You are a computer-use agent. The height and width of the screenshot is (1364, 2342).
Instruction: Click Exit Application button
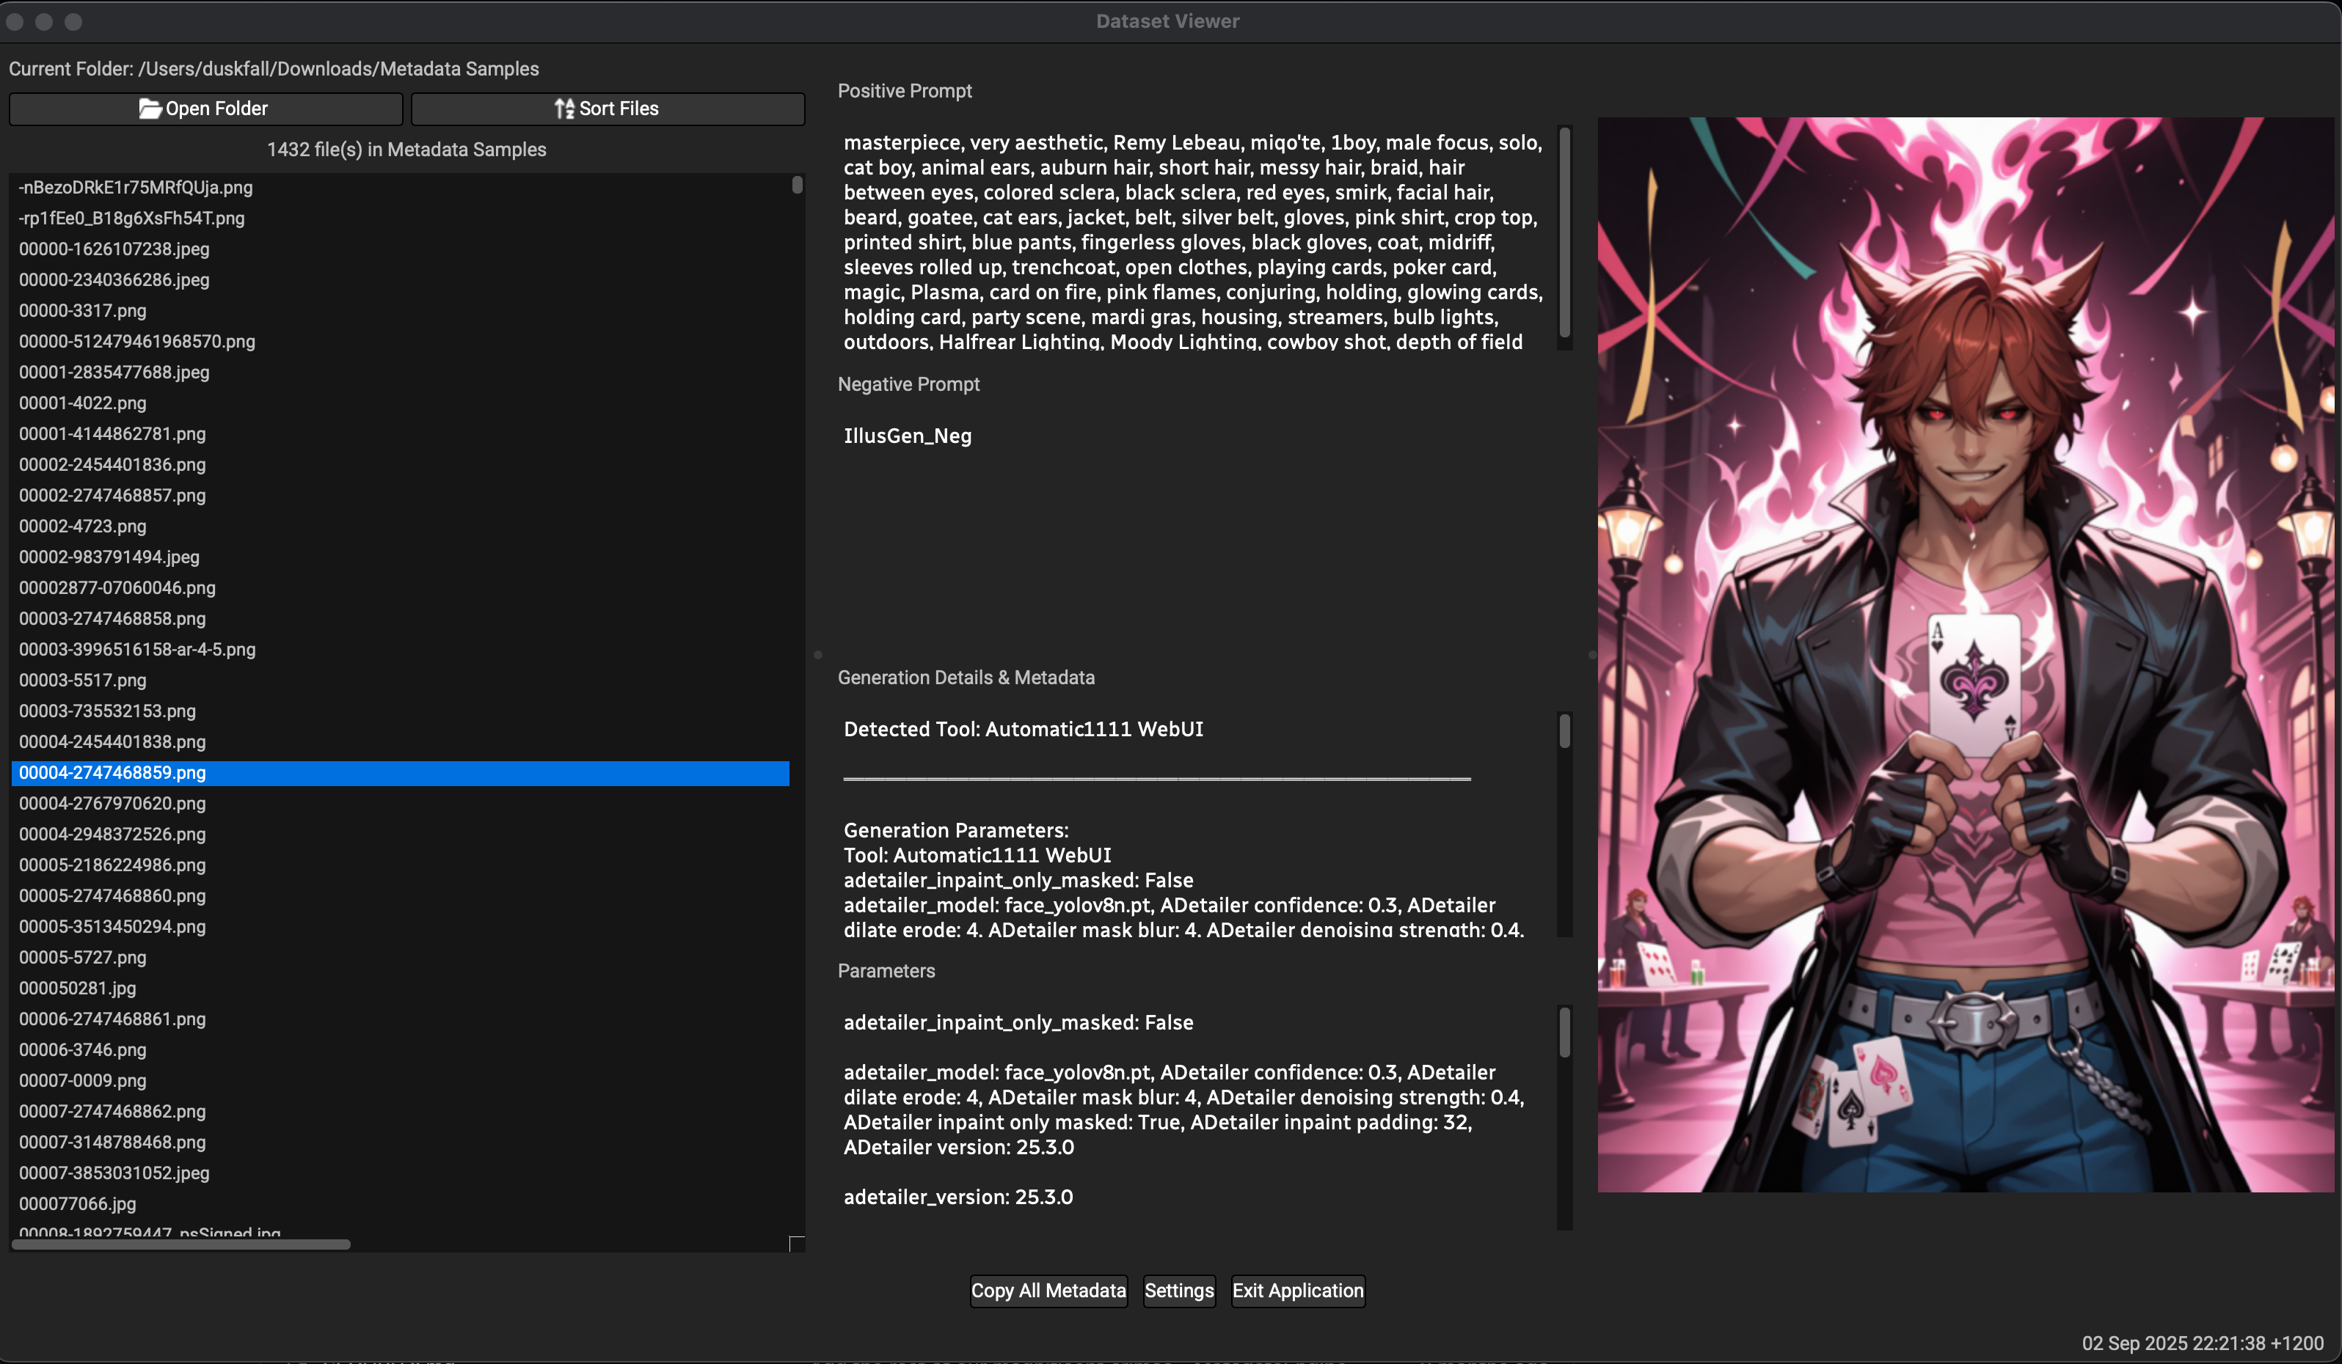tap(1297, 1291)
